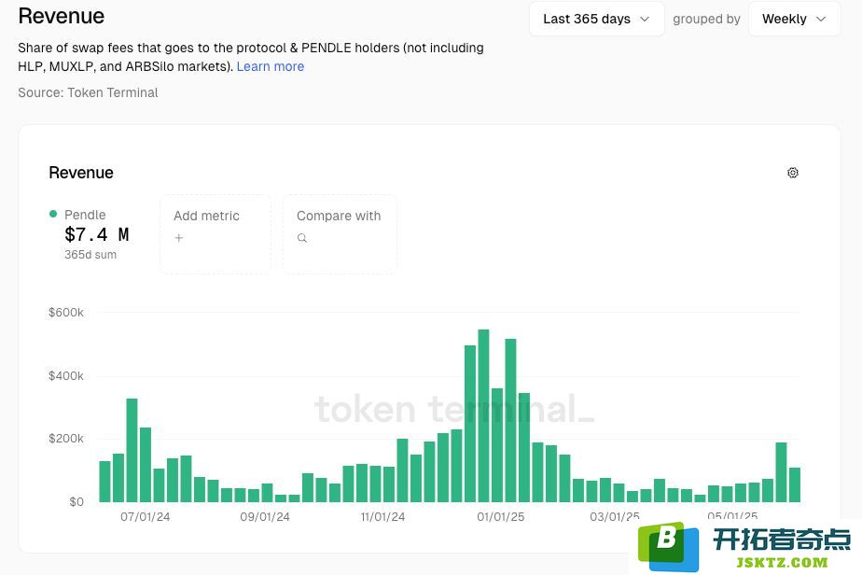The width and height of the screenshot is (862, 575).
Task: Click the Revenue chart title inside card
Action: [81, 173]
